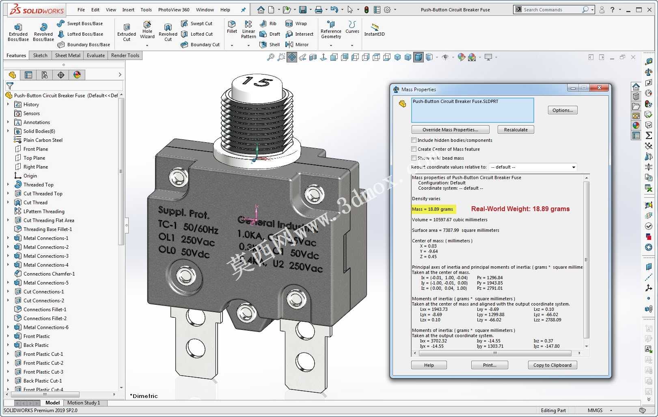Expand the Threaded Top feature
This screenshot has height=417, width=658.
click(8, 184)
